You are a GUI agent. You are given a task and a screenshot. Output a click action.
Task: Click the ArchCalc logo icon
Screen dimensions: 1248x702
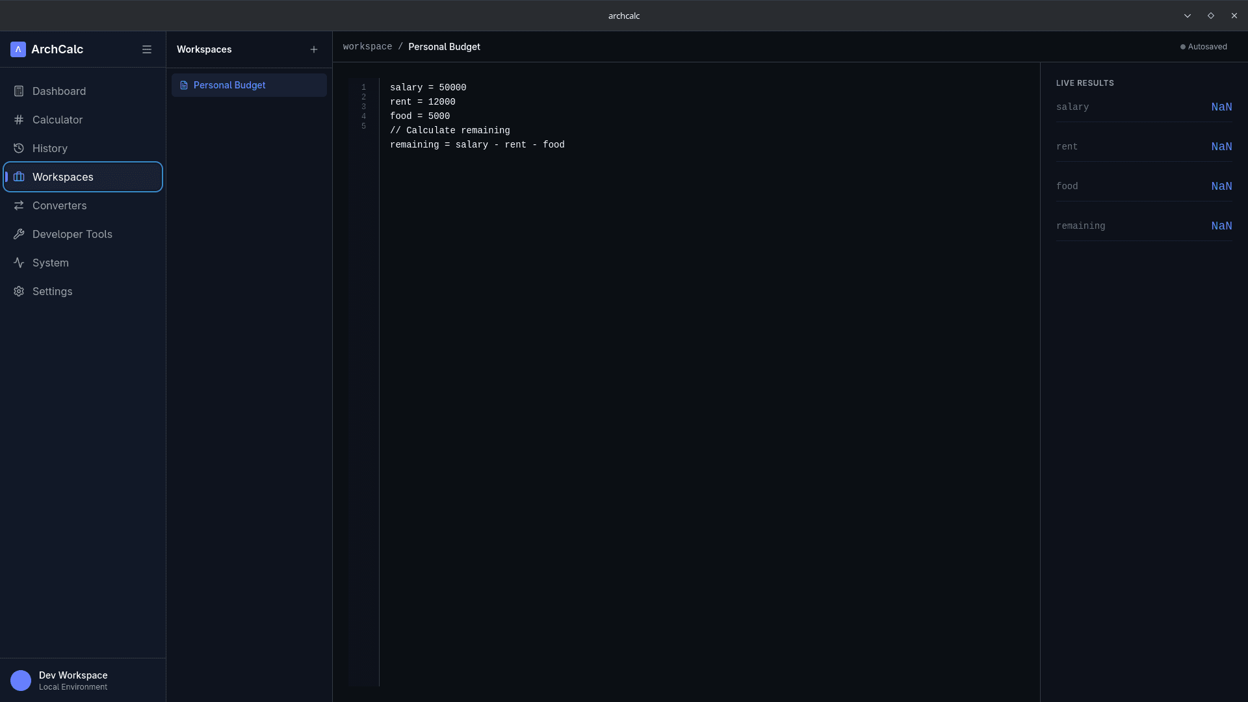click(18, 49)
